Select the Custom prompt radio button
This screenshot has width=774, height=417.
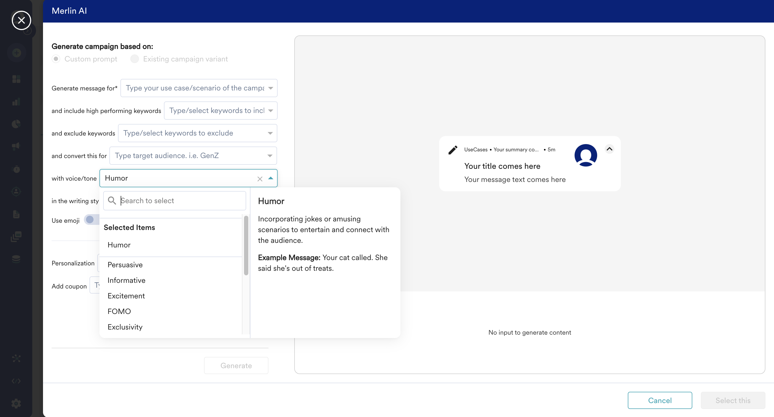(x=56, y=59)
